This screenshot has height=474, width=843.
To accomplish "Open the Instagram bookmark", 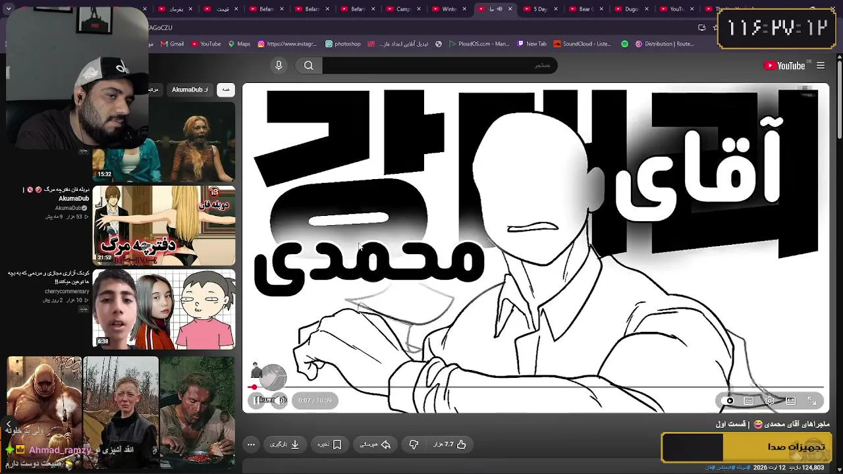I will click(288, 44).
